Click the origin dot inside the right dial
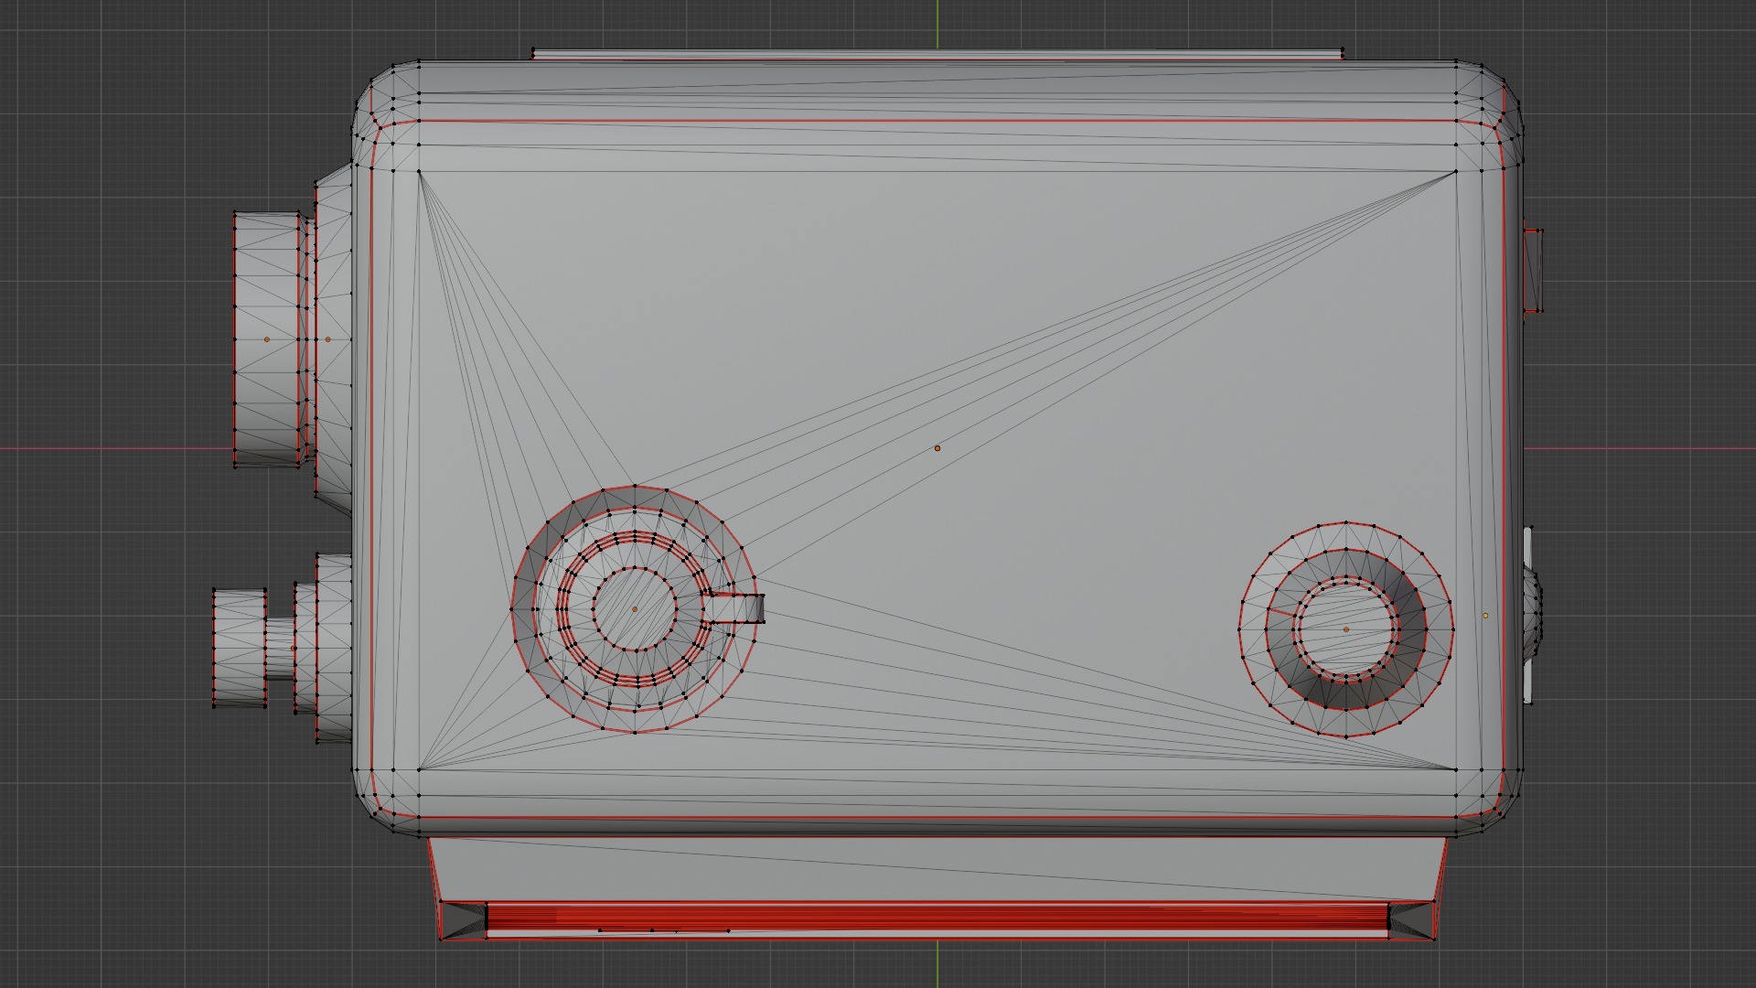1756x988 pixels. point(1346,629)
